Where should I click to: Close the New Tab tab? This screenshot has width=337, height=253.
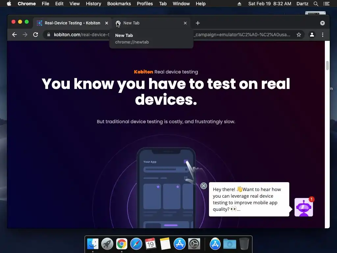click(185, 23)
